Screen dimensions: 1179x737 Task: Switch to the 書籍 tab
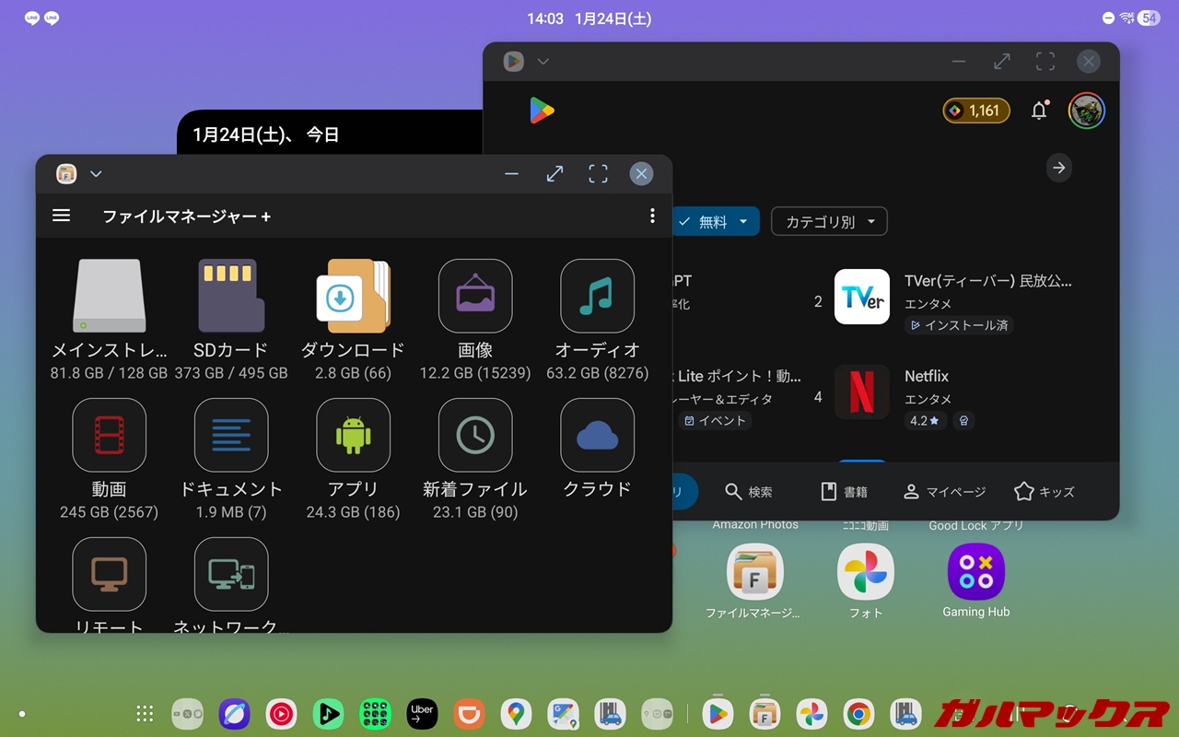click(844, 492)
